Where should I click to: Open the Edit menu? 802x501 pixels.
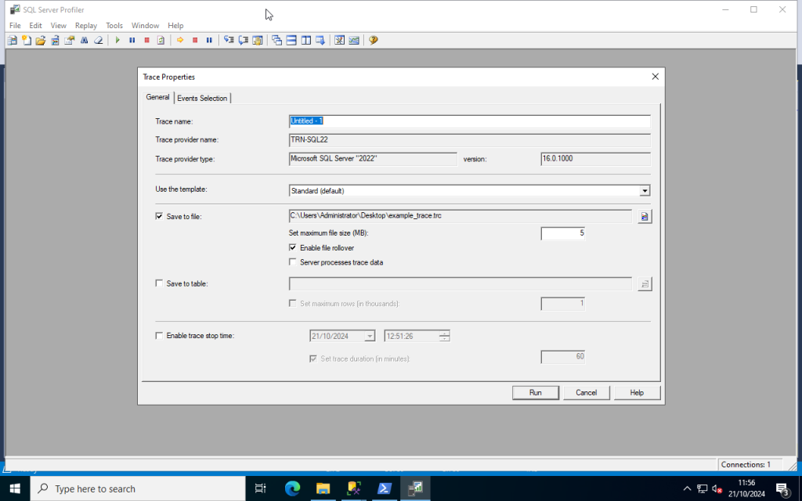[x=35, y=26]
